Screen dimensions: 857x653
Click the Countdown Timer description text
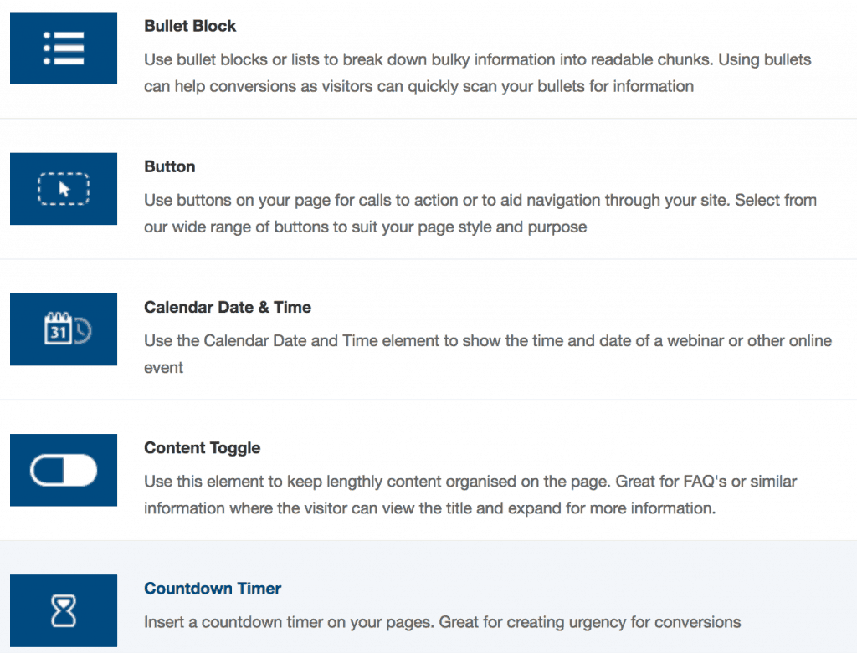pos(442,622)
